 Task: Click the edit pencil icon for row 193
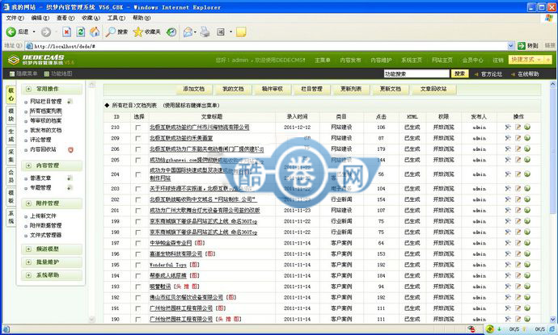tap(518, 287)
